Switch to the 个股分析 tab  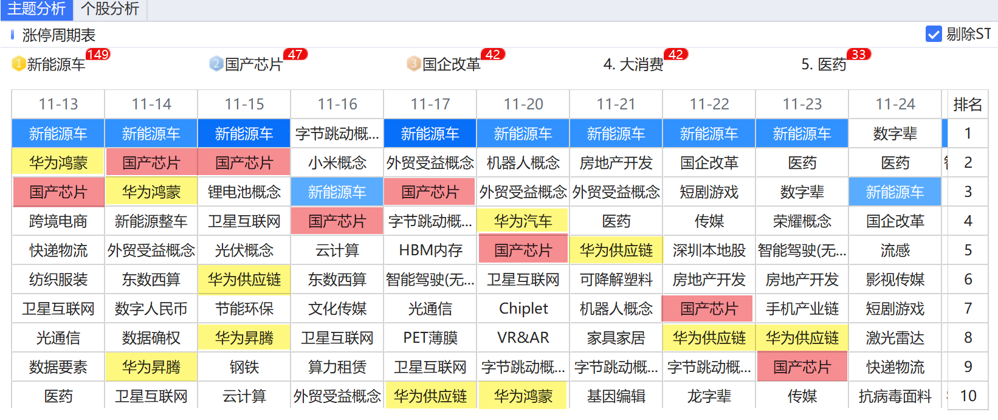[110, 9]
